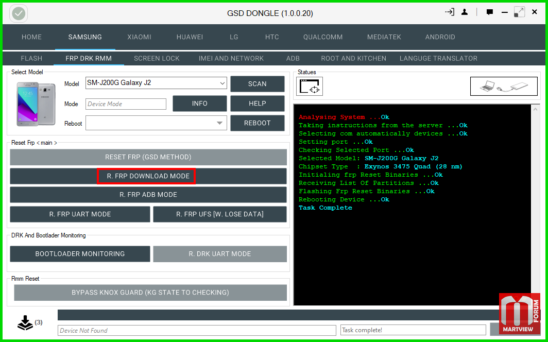Click the SCAN button
Screen dimensions: 548x342
[257, 84]
